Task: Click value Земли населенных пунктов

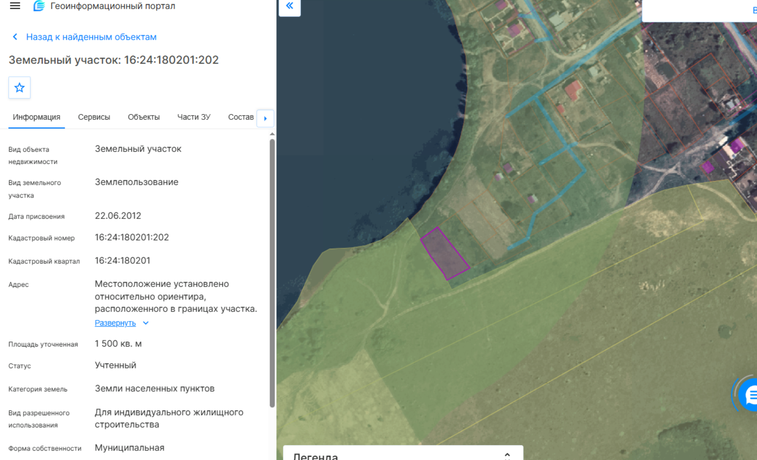Action: coord(155,389)
